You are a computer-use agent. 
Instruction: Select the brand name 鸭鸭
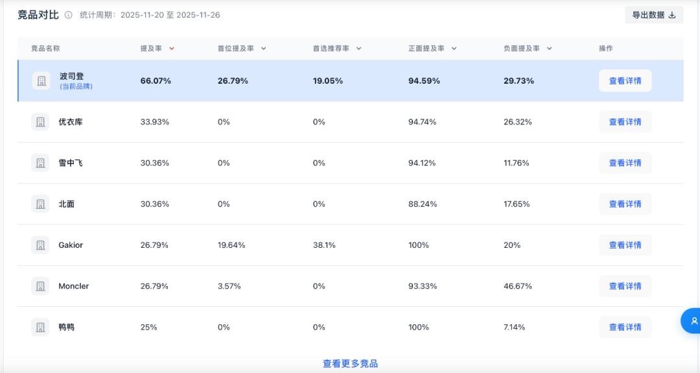click(67, 328)
